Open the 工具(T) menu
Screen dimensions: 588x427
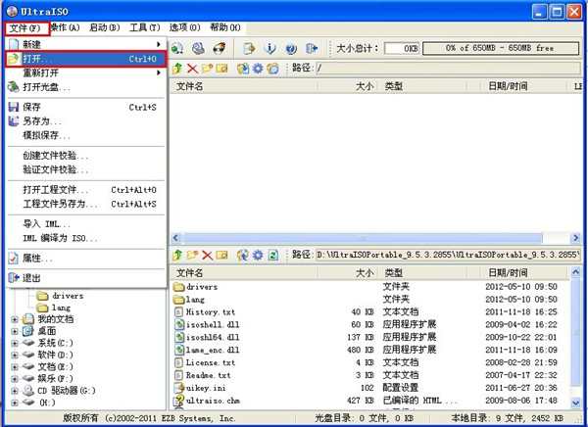(x=145, y=27)
